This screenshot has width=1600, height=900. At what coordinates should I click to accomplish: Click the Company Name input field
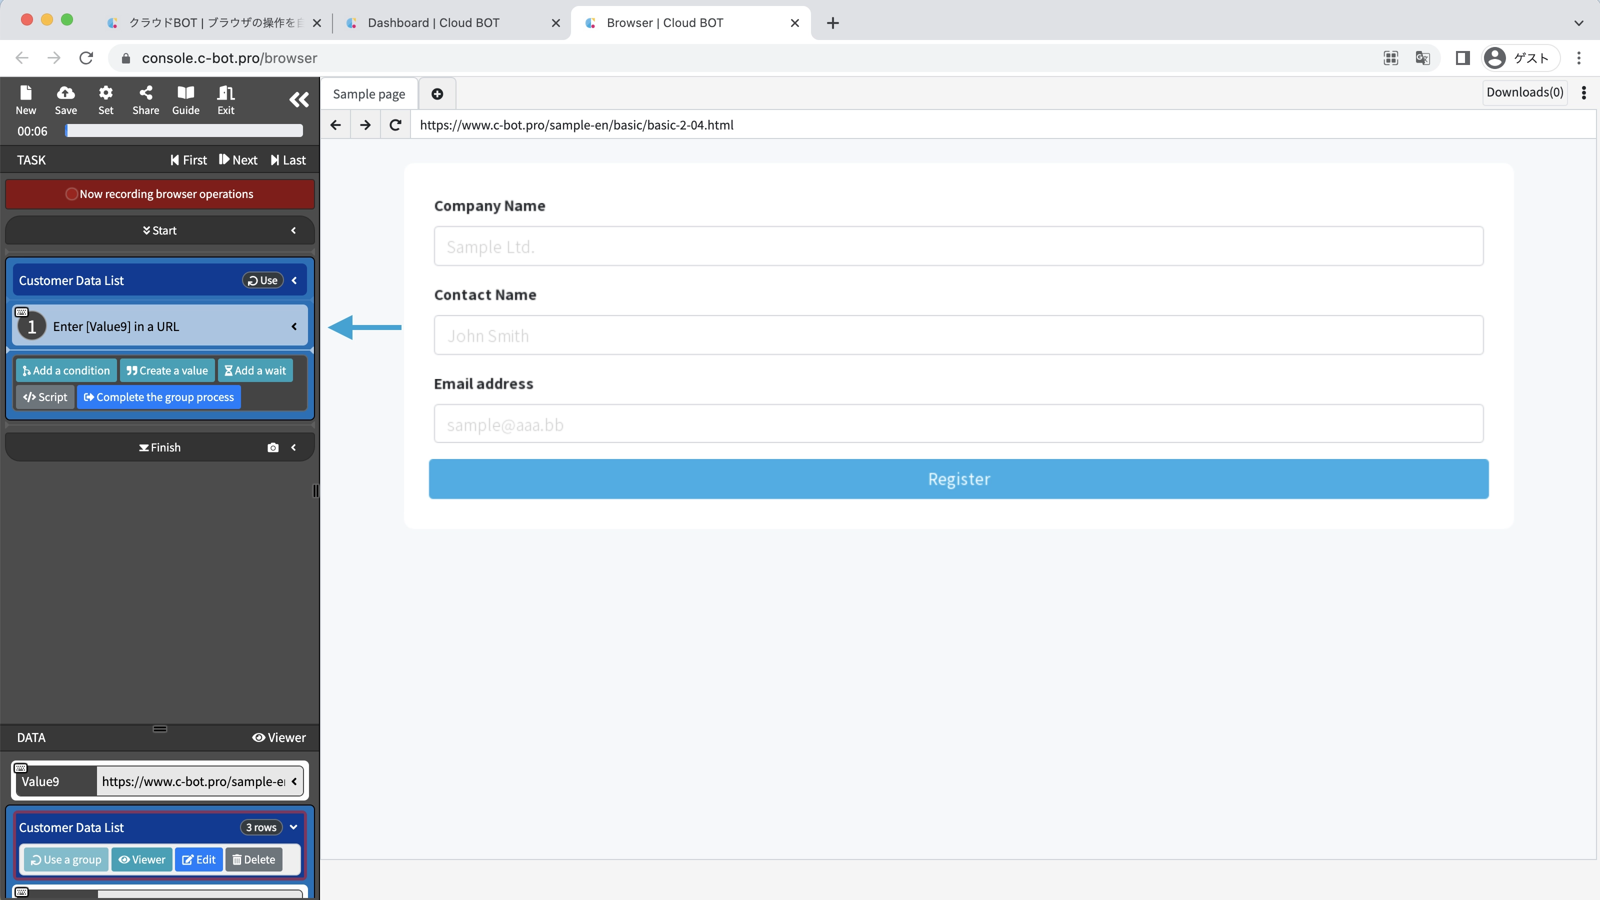pos(958,246)
